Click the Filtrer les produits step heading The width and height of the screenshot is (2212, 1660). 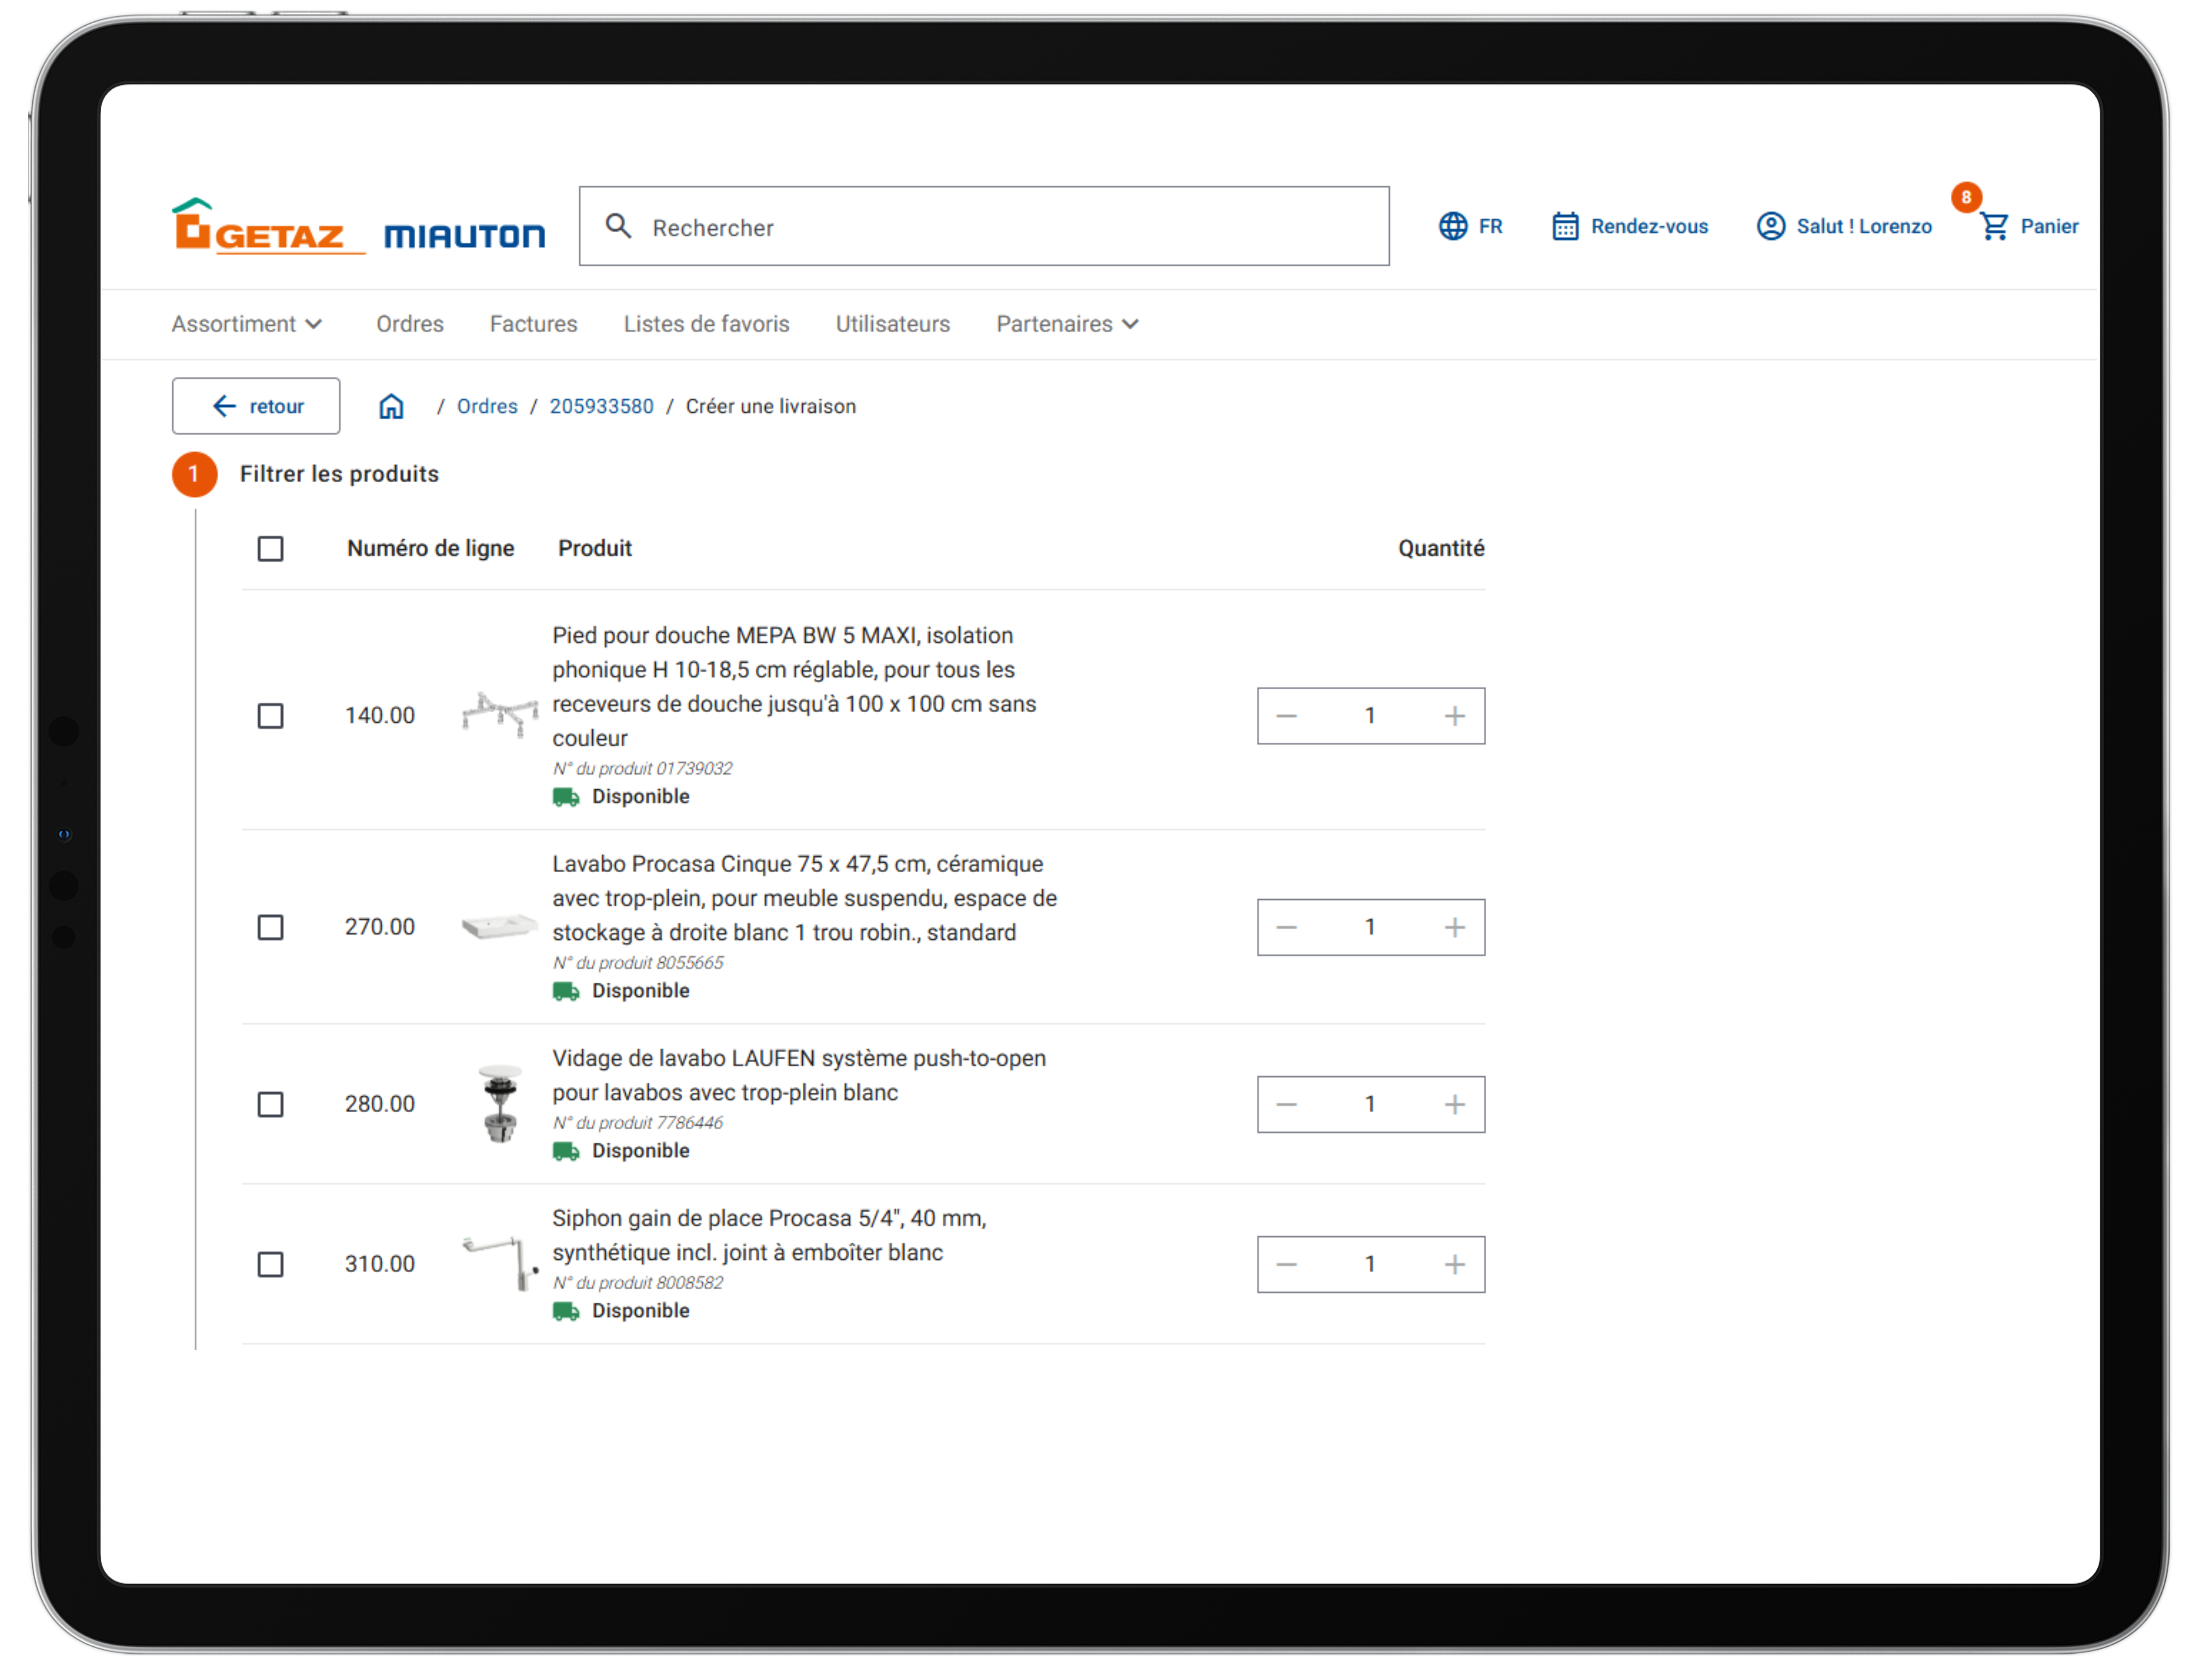[339, 474]
